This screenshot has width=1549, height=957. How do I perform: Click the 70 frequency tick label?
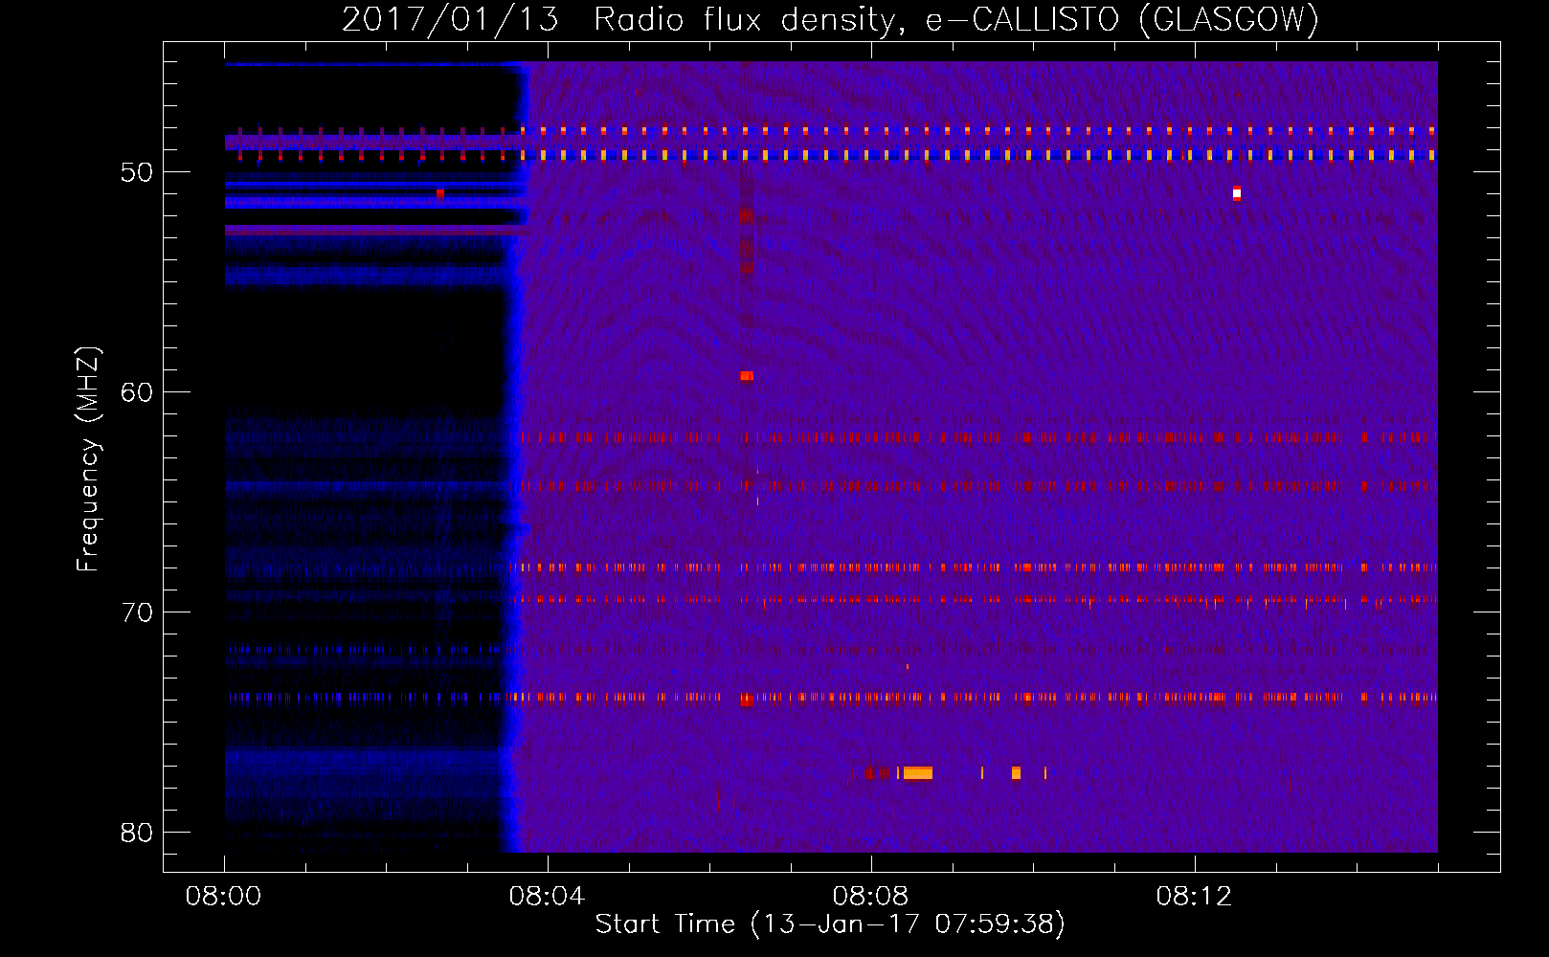pyautogui.click(x=137, y=612)
